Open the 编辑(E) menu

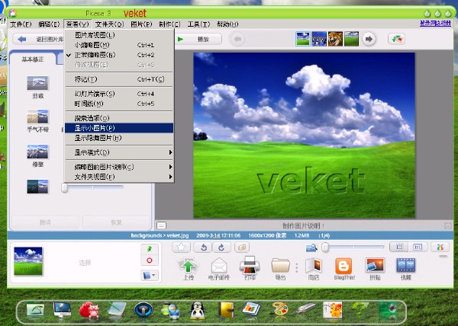[x=49, y=24]
